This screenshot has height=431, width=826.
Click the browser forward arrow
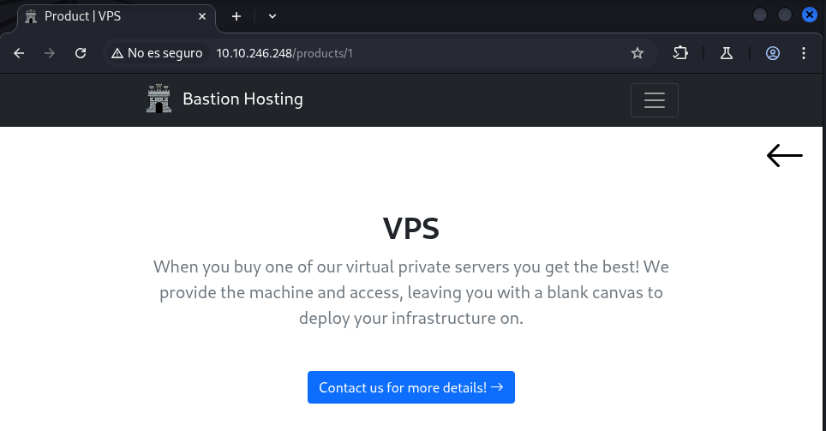50,53
